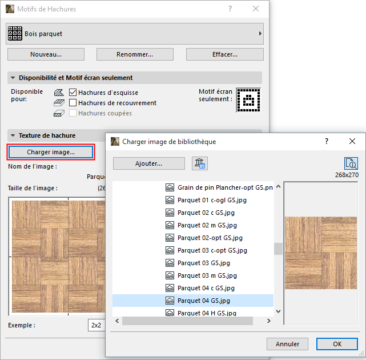Click the parquet image preview in library dialog
The image size is (366, 360).
click(x=321, y=253)
